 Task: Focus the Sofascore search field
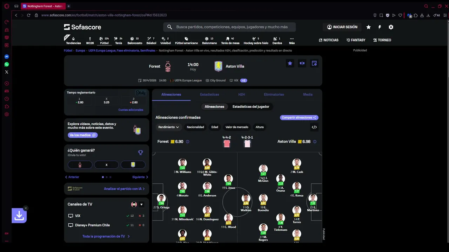click(x=229, y=27)
